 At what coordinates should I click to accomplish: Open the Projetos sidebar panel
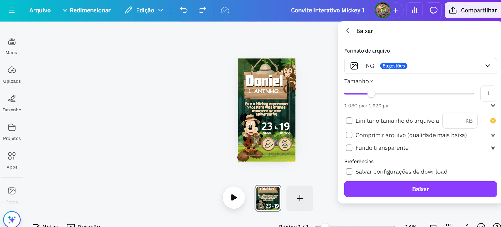pos(12,132)
